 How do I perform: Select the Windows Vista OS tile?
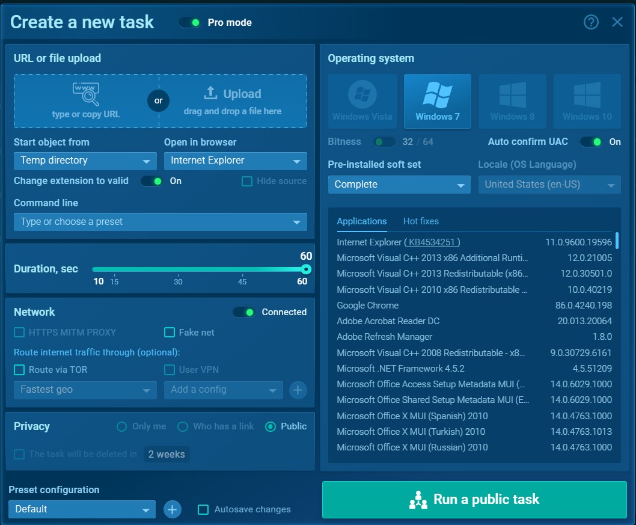(362, 101)
